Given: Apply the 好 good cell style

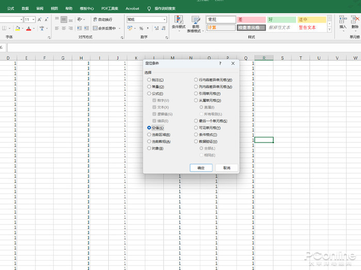Looking at the screenshot, I should tap(282, 20).
